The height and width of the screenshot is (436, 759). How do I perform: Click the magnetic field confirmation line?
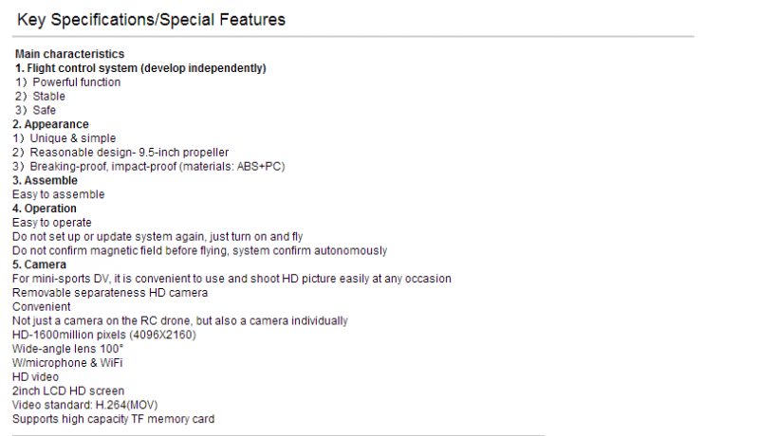pos(200,250)
